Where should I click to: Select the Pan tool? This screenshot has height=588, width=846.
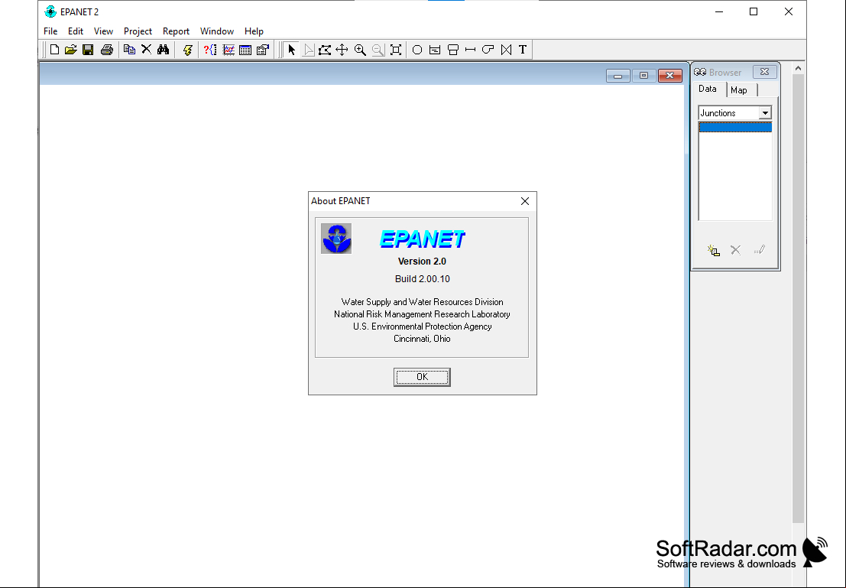342,50
